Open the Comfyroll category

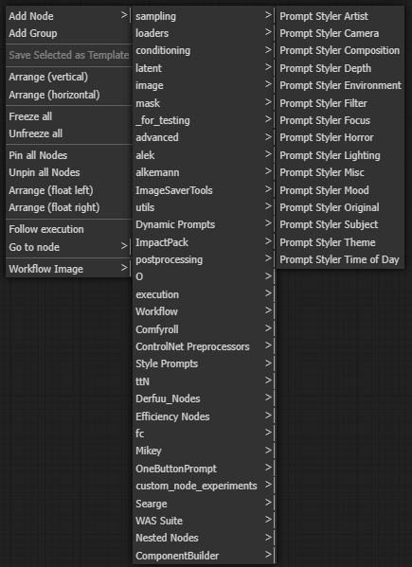point(204,329)
